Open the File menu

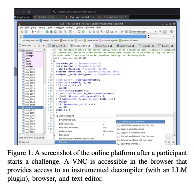click(x=21, y=28)
